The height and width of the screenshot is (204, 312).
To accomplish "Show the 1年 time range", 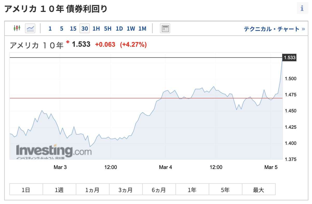I will pyautogui.click(x=192, y=189).
